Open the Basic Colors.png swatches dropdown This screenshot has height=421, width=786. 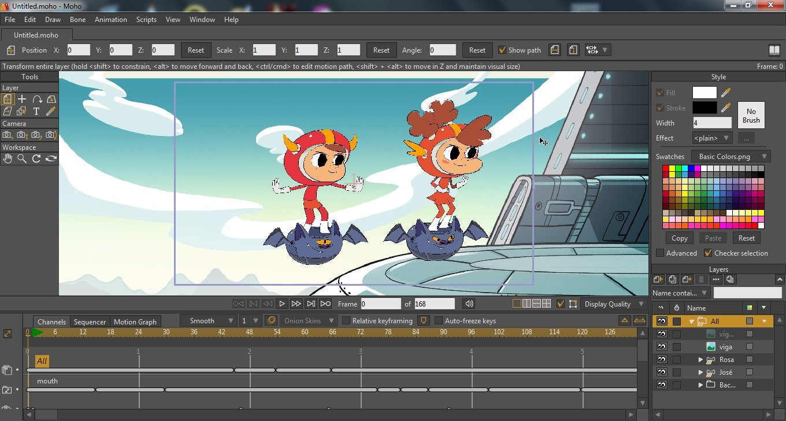pyautogui.click(x=732, y=157)
